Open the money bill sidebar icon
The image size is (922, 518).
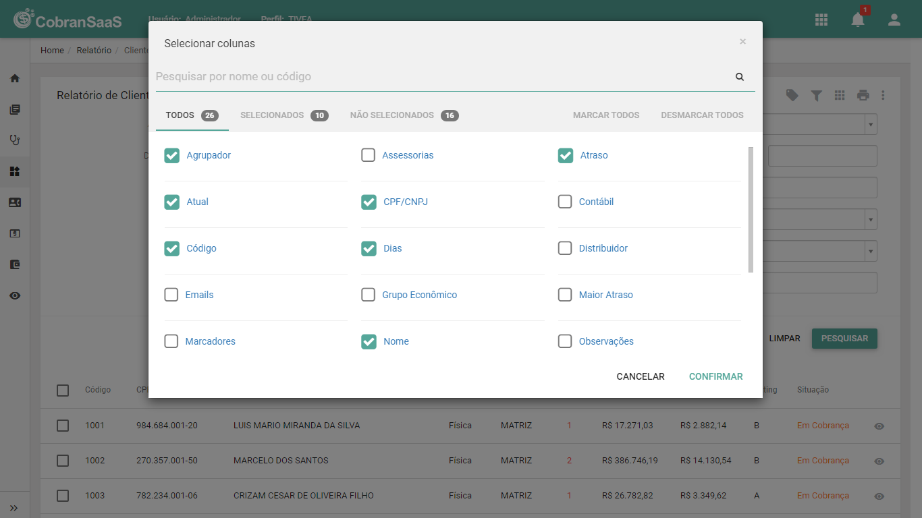click(x=15, y=233)
